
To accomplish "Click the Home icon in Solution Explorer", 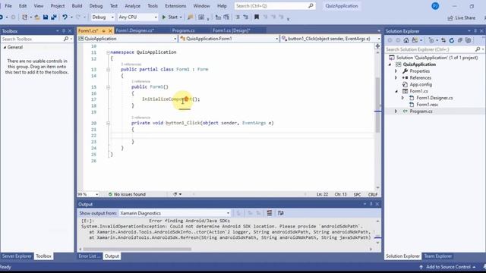I will pyautogui.click(x=406, y=40).
